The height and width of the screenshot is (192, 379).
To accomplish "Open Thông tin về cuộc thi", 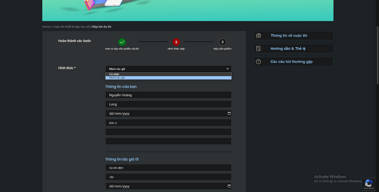I will click(x=289, y=36).
